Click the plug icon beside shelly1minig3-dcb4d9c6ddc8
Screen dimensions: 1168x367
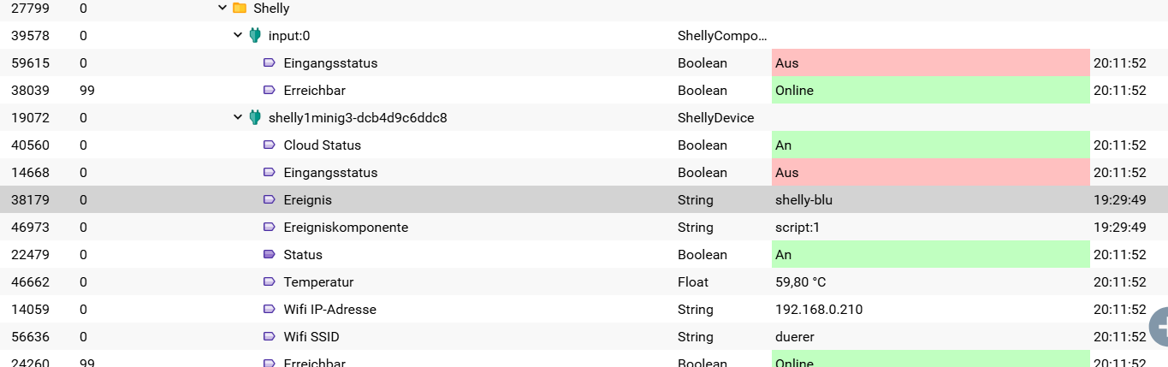(x=254, y=118)
